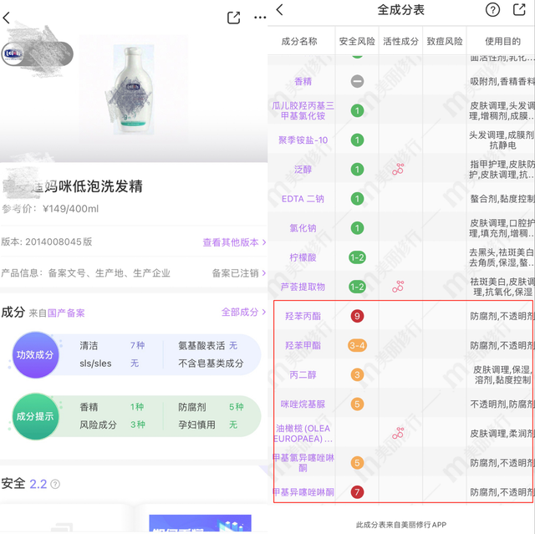Open ingredient 聚季铵盐-10
Screen dimensions: 535x534
(x=303, y=140)
